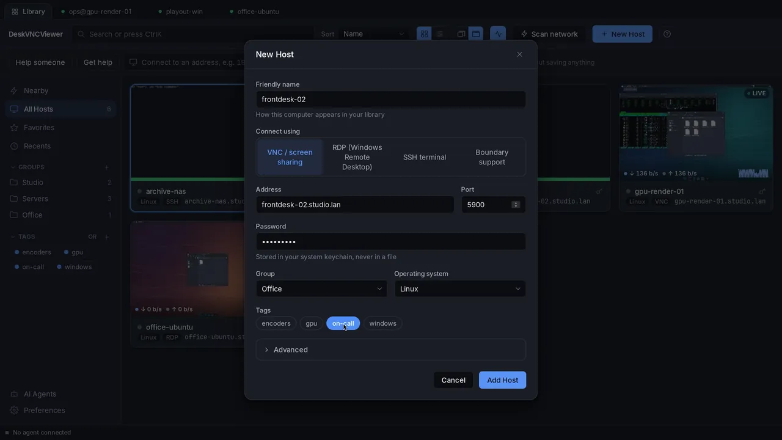Cancel the New Host dialog

point(453,380)
